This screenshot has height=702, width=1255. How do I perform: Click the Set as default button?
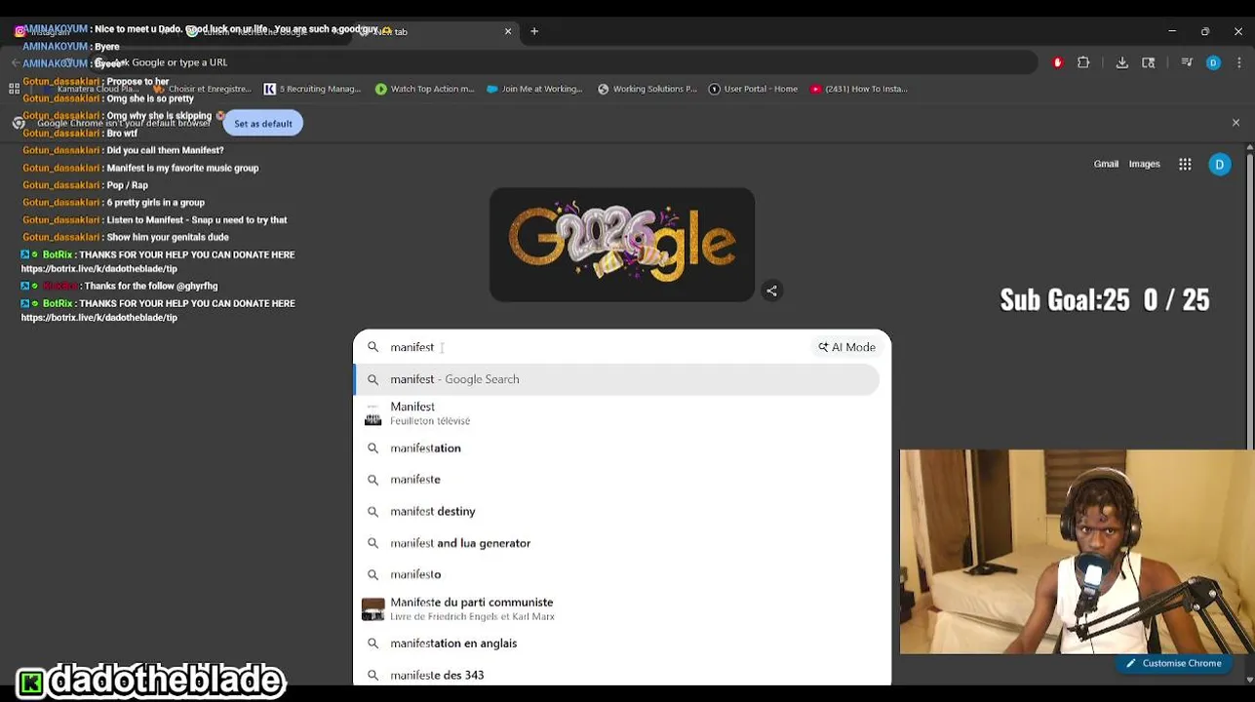tap(263, 124)
